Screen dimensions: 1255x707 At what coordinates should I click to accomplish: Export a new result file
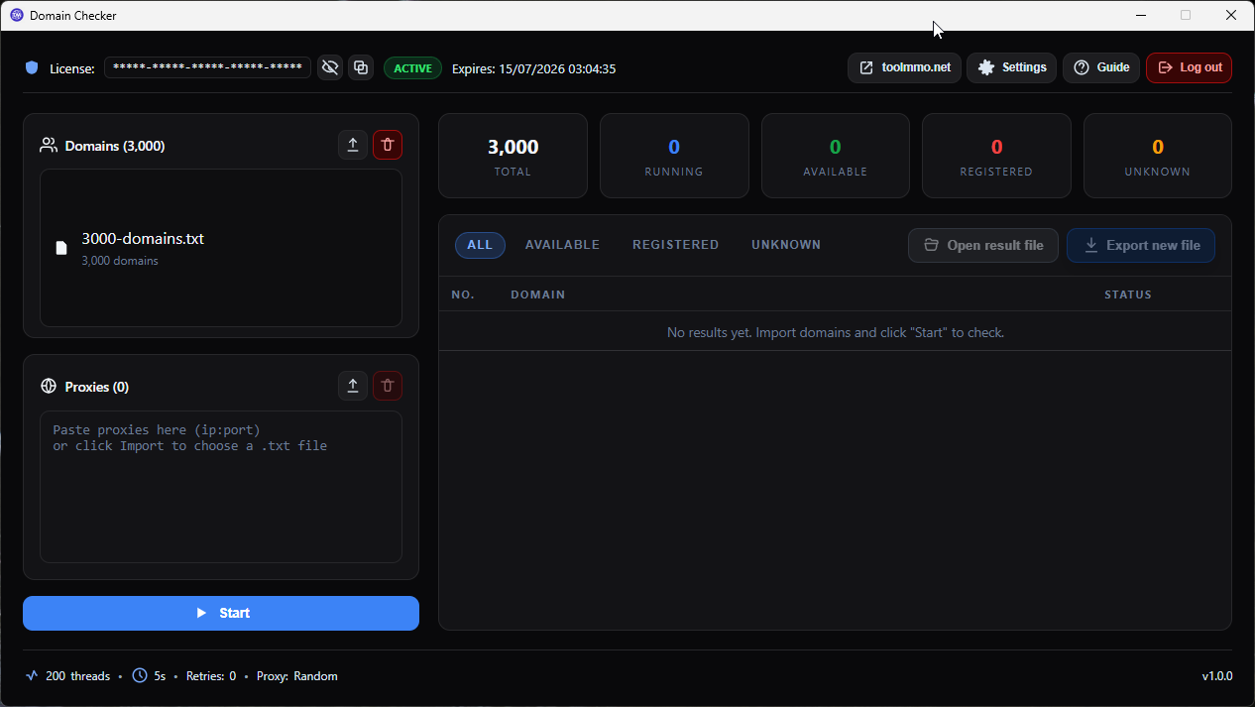click(x=1141, y=245)
